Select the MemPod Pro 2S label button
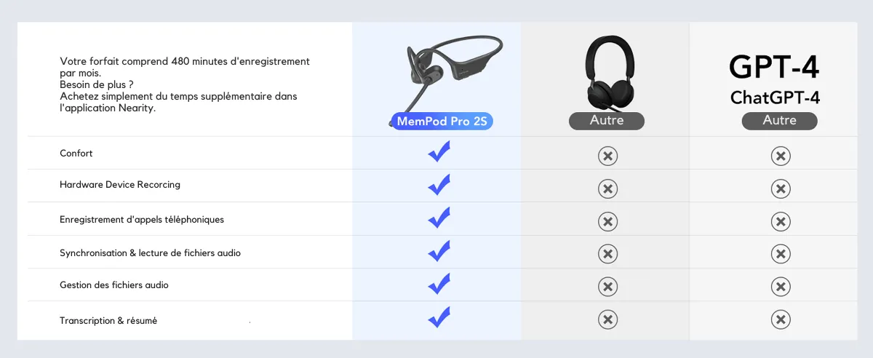The width and height of the screenshot is (873, 358). [442, 122]
